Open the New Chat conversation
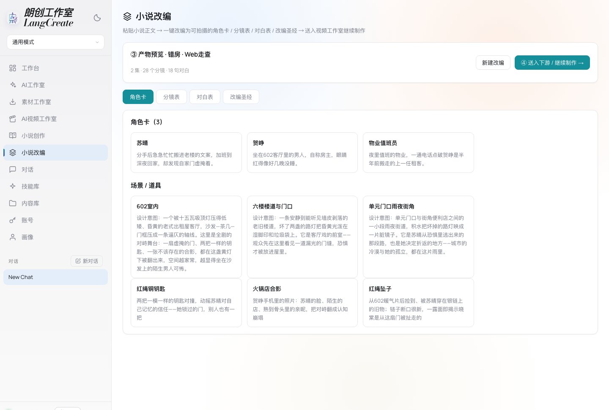609x410 pixels. click(x=55, y=277)
